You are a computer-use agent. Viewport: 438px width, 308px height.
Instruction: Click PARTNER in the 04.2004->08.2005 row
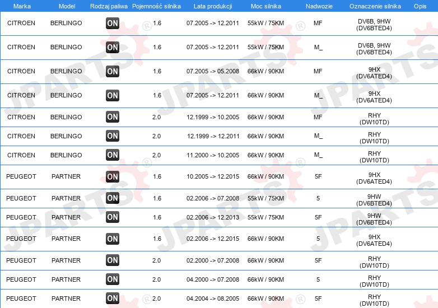click(x=66, y=298)
